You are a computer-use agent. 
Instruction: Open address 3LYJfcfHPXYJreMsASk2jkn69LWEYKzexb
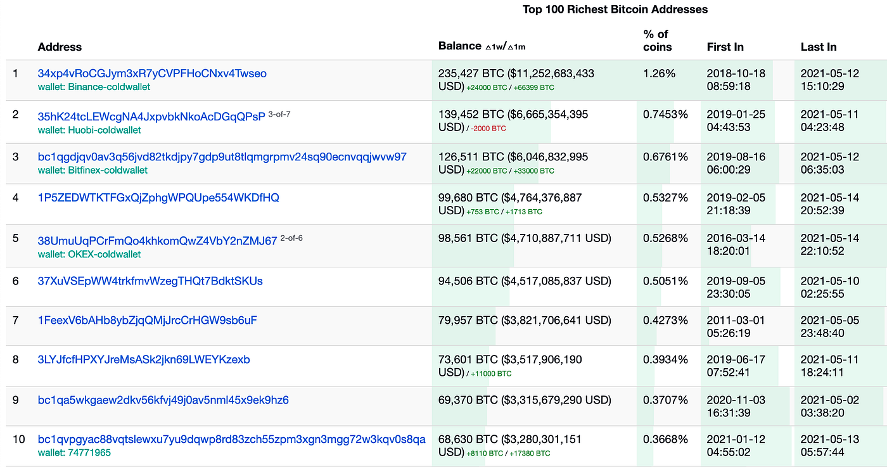point(144,359)
